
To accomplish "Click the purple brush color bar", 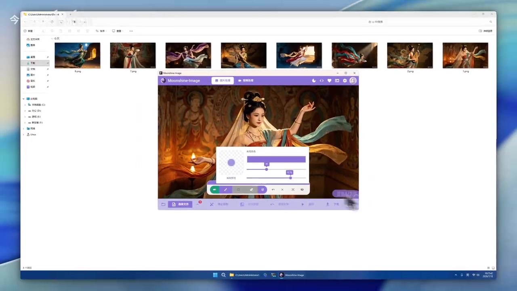I will coord(276,159).
